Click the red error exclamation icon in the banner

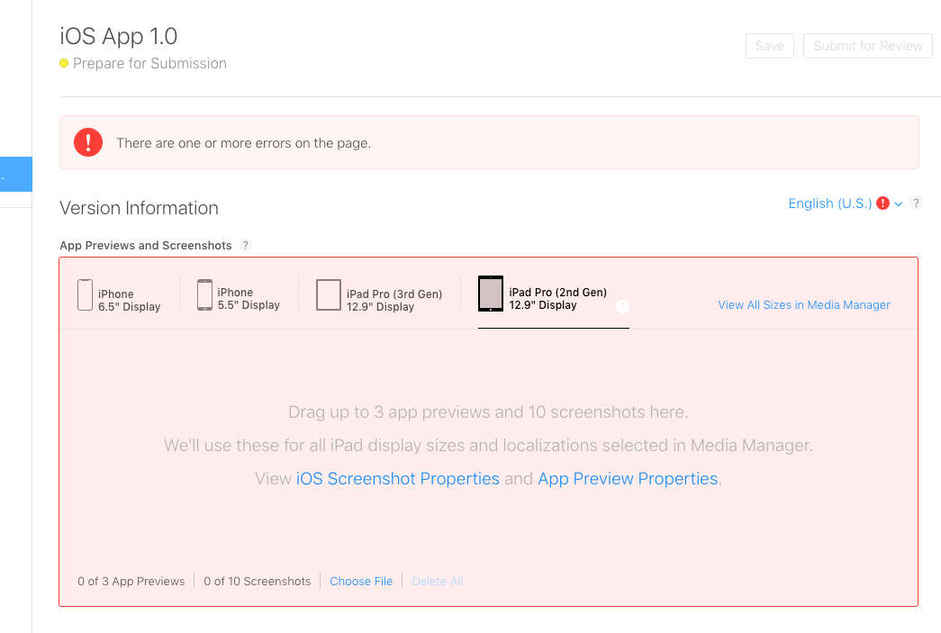coord(88,142)
